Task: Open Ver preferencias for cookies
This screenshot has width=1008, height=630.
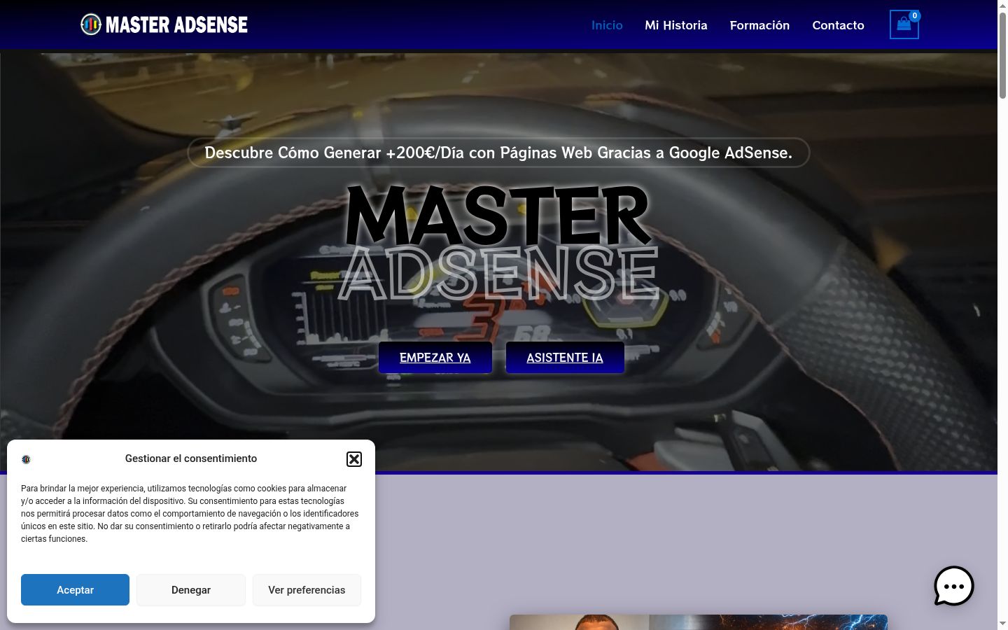Action: pos(307,589)
